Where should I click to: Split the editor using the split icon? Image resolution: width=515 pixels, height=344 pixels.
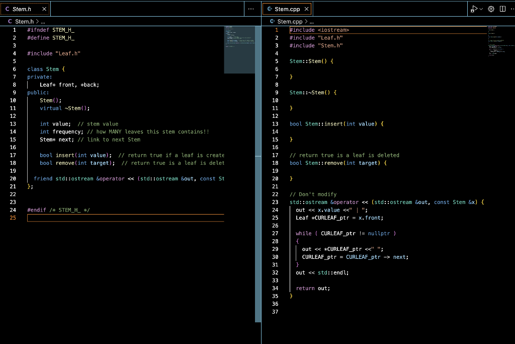[502, 9]
